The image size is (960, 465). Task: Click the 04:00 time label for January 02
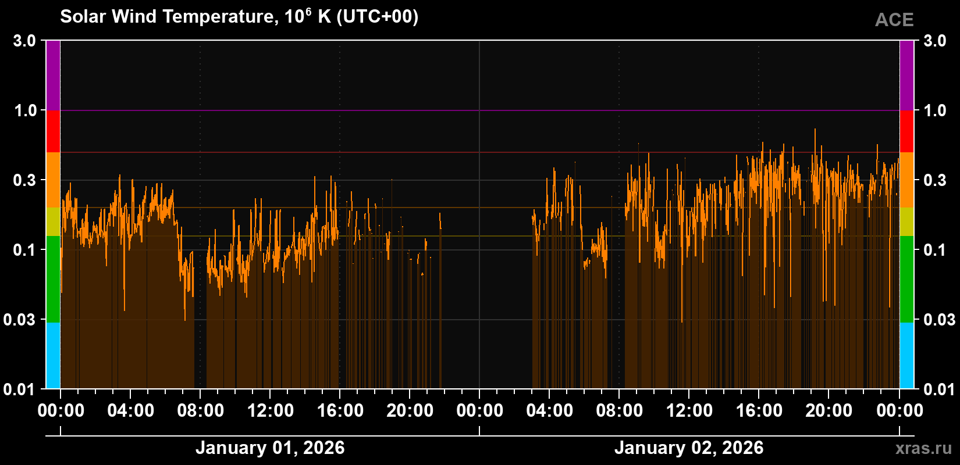(x=550, y=410)
